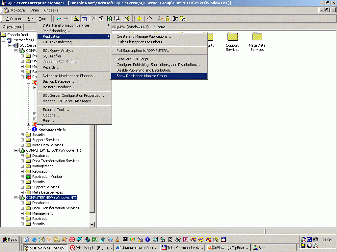Click the Replication Monitor icon under COMPUTER\NETSDK
Viewport: 337px width, 252px height.
28,177
